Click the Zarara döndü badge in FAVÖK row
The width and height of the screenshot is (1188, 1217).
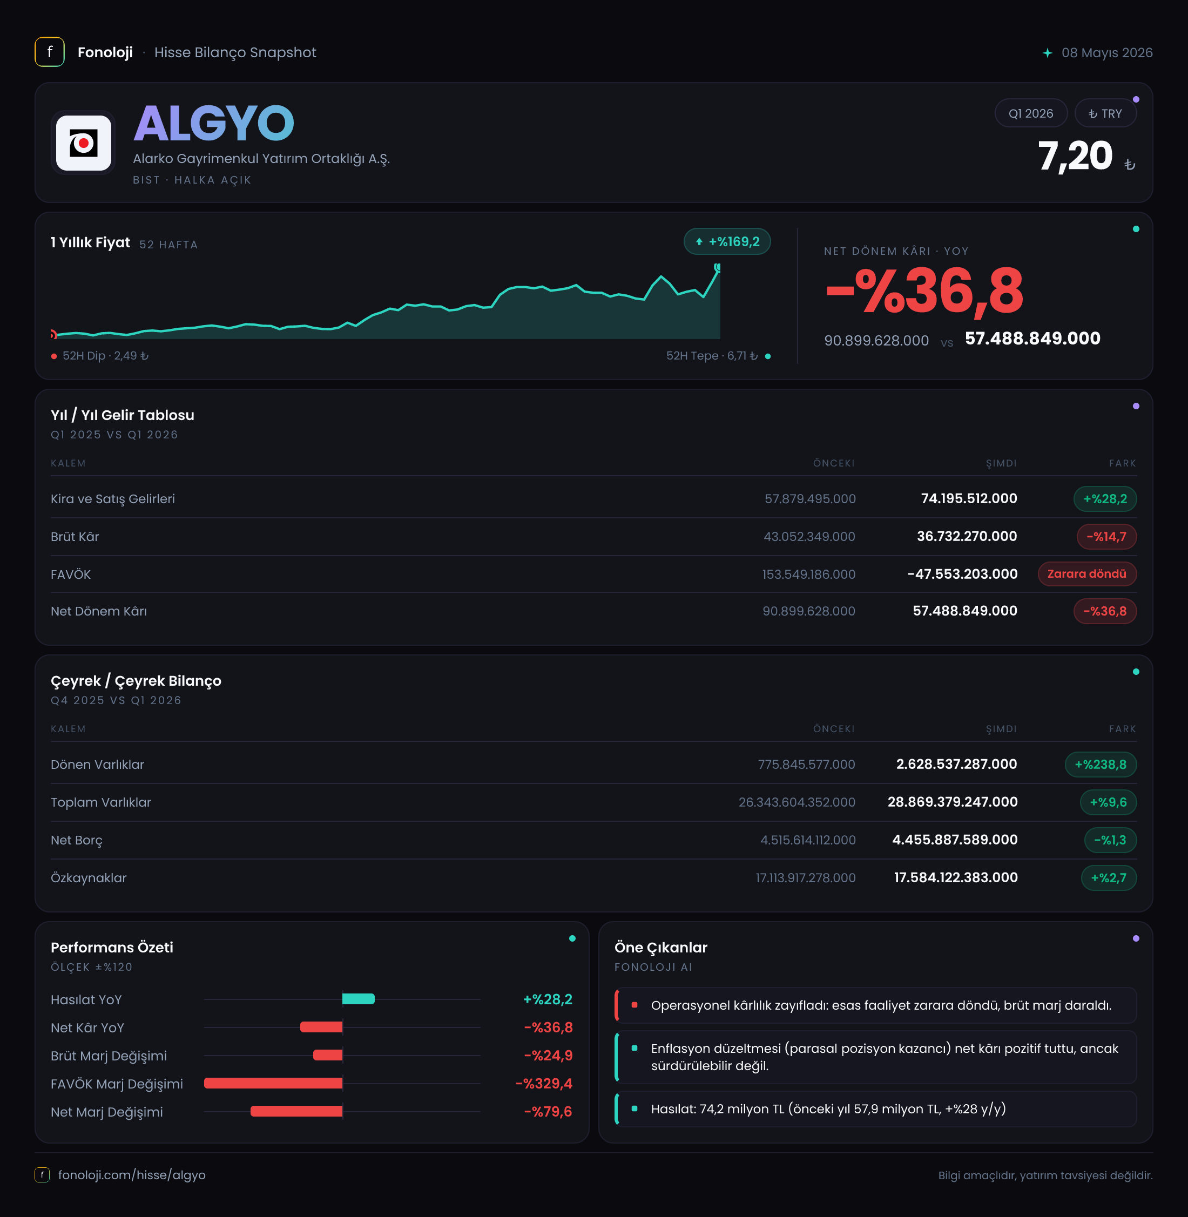point(1087,574)
